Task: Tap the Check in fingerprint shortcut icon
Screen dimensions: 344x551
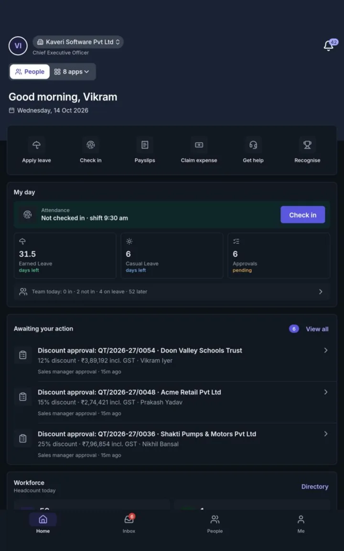Action: (x=91, y=145)
